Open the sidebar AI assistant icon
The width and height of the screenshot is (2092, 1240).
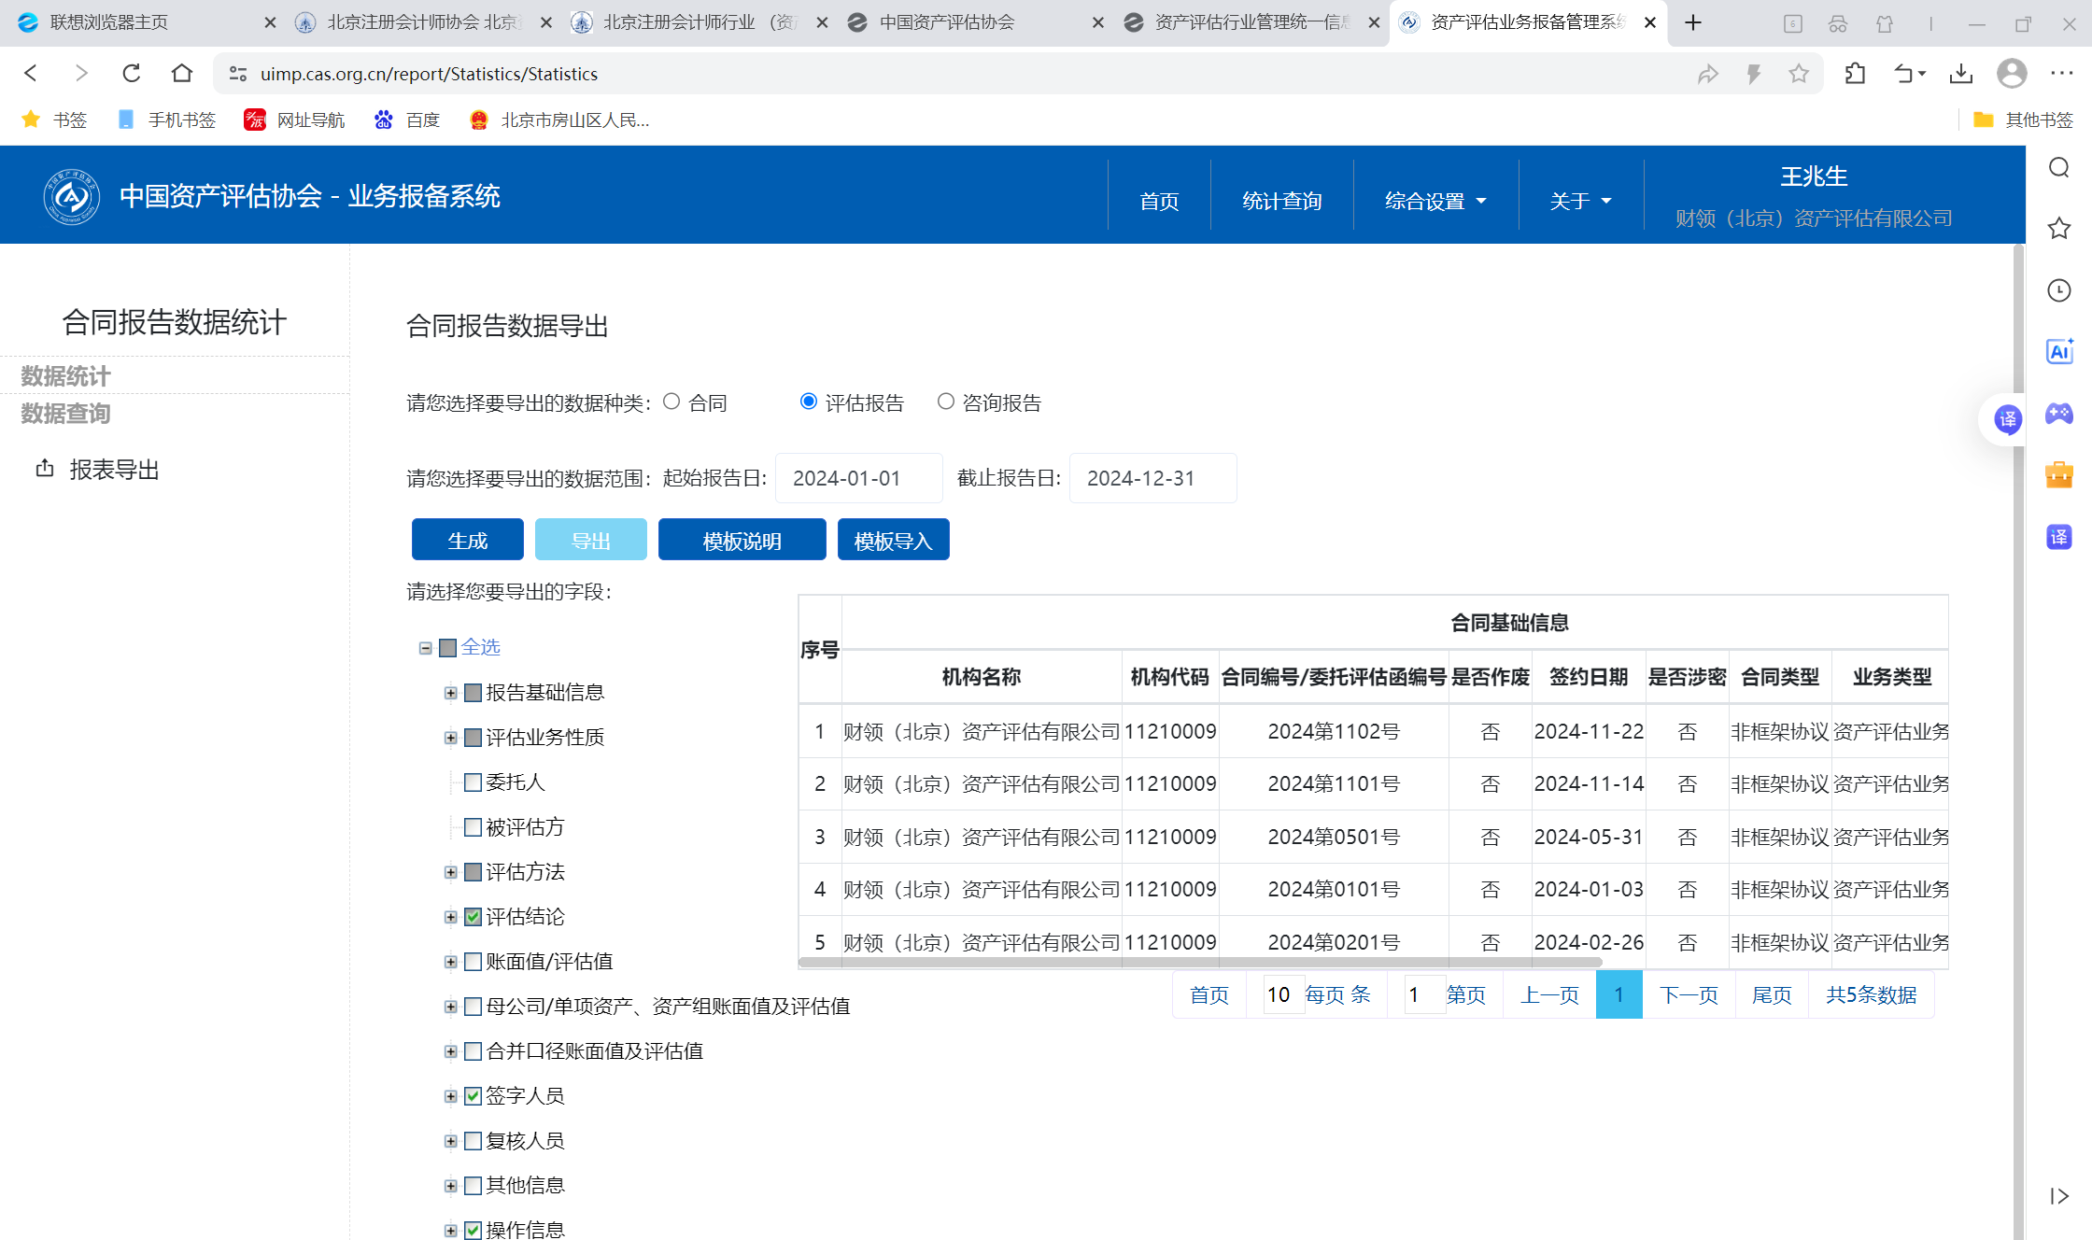coord(2059,351)
